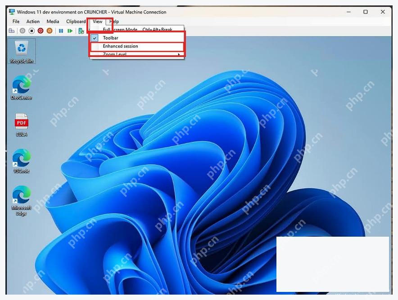Click the Checkpoint toolbar icon
This screenshot has height=300, width=398.
(x=81, y=31)
